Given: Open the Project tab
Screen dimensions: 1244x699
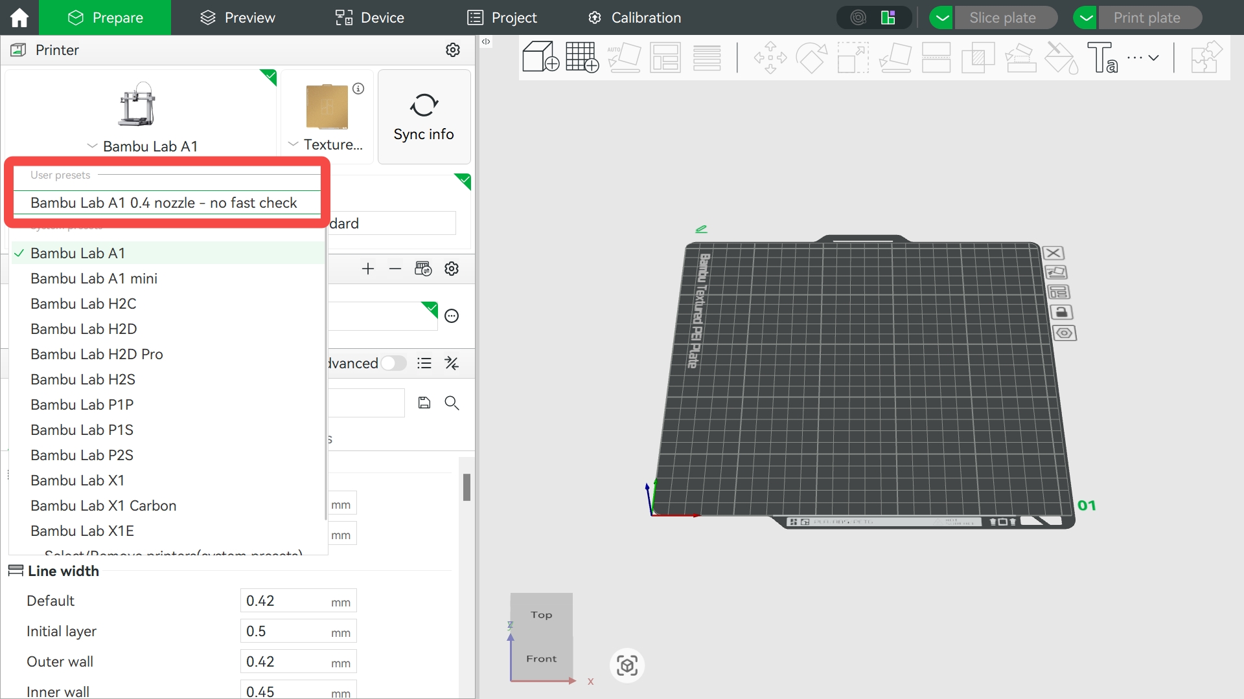Looking at the screenshot, I should point(502,17).
